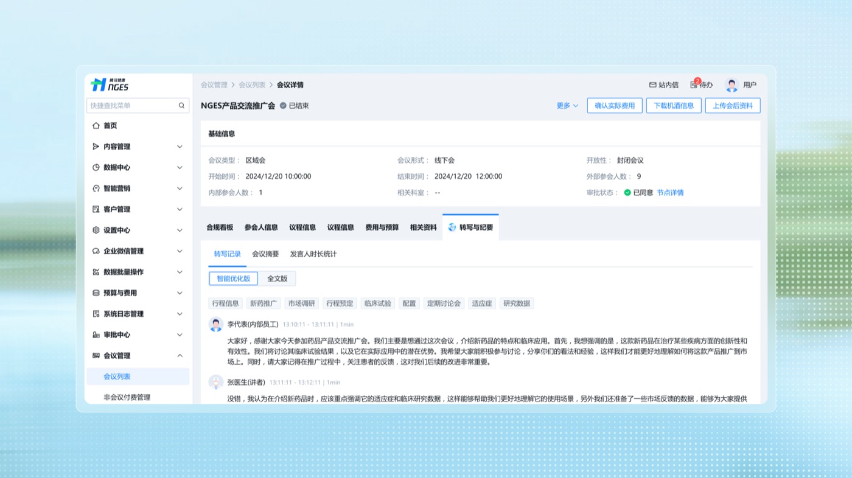Click the 适应症 keyword tag
852x478 pixels.
pyautogui.click(x=482, y=303)
